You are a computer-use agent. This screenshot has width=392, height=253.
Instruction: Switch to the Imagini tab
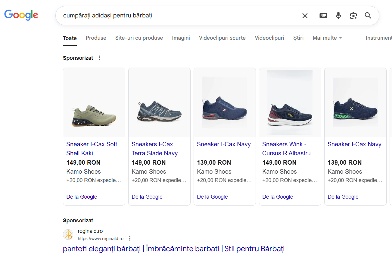coord(181,38)
